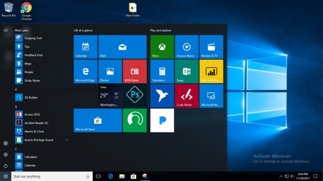Launch 3D Builder from app list

click(x=41, y=98)
